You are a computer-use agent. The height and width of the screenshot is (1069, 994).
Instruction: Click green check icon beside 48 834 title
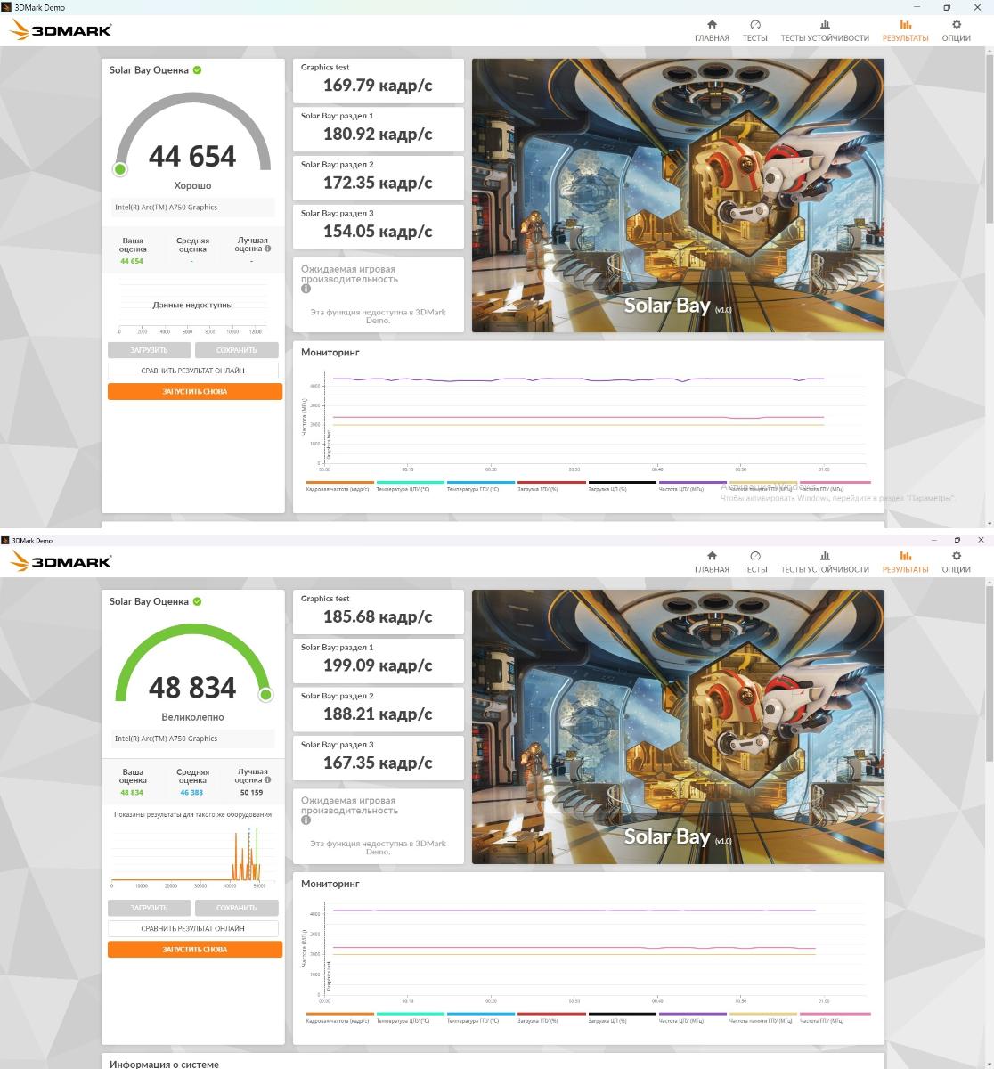tap(198, 601)
